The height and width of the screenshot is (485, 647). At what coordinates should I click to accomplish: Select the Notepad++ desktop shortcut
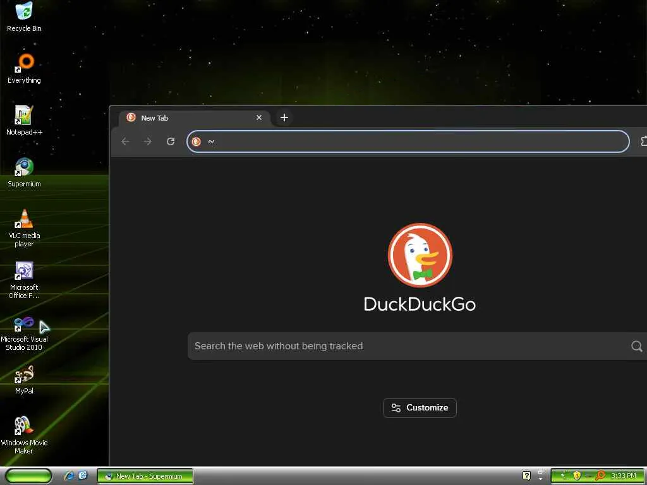click(x=24, y=121)
